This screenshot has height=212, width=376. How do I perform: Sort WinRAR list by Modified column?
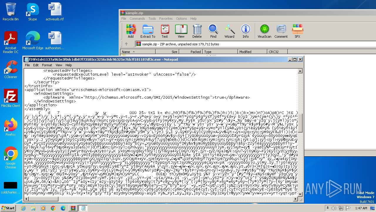click(252, 52)
